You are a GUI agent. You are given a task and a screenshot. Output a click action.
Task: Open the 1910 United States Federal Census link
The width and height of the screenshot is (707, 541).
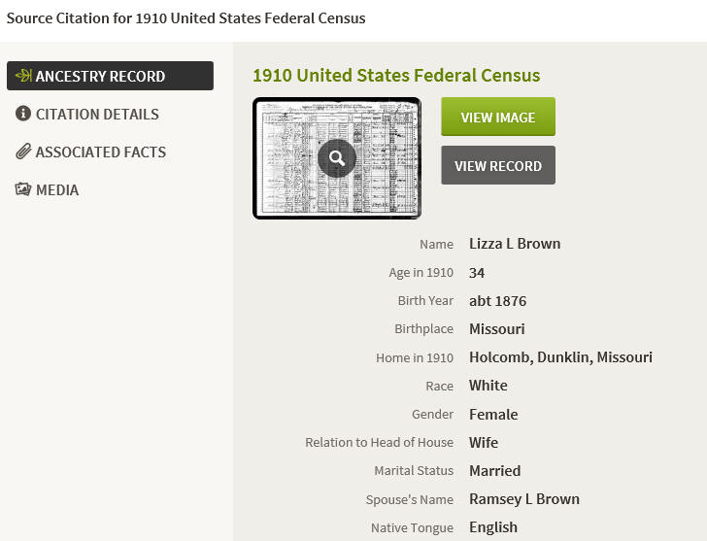(x=396, y=76)
